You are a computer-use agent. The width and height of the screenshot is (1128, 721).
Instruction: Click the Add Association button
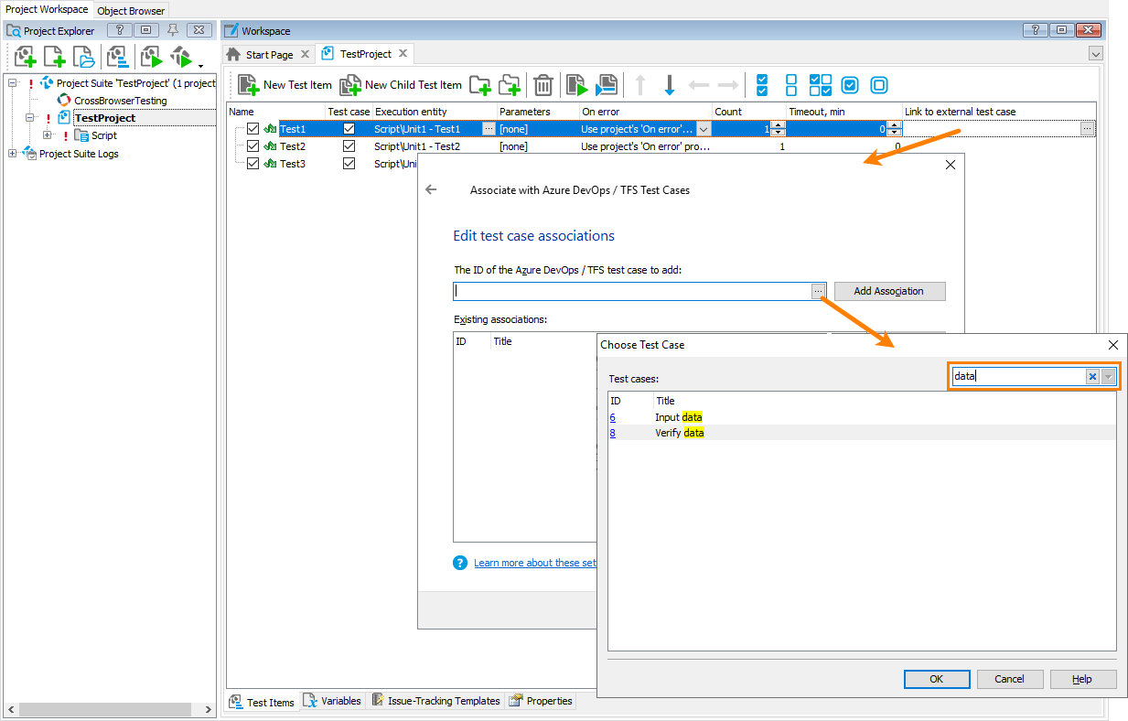888,291
